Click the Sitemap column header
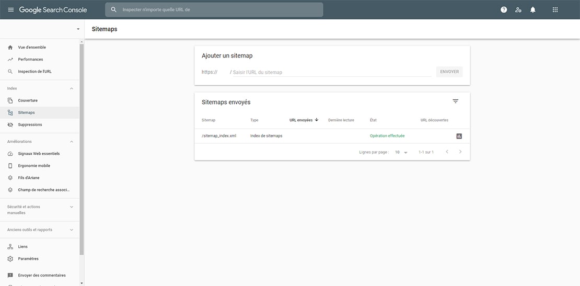This screenshot has width=580, height=286. click(x=208, y=120)
